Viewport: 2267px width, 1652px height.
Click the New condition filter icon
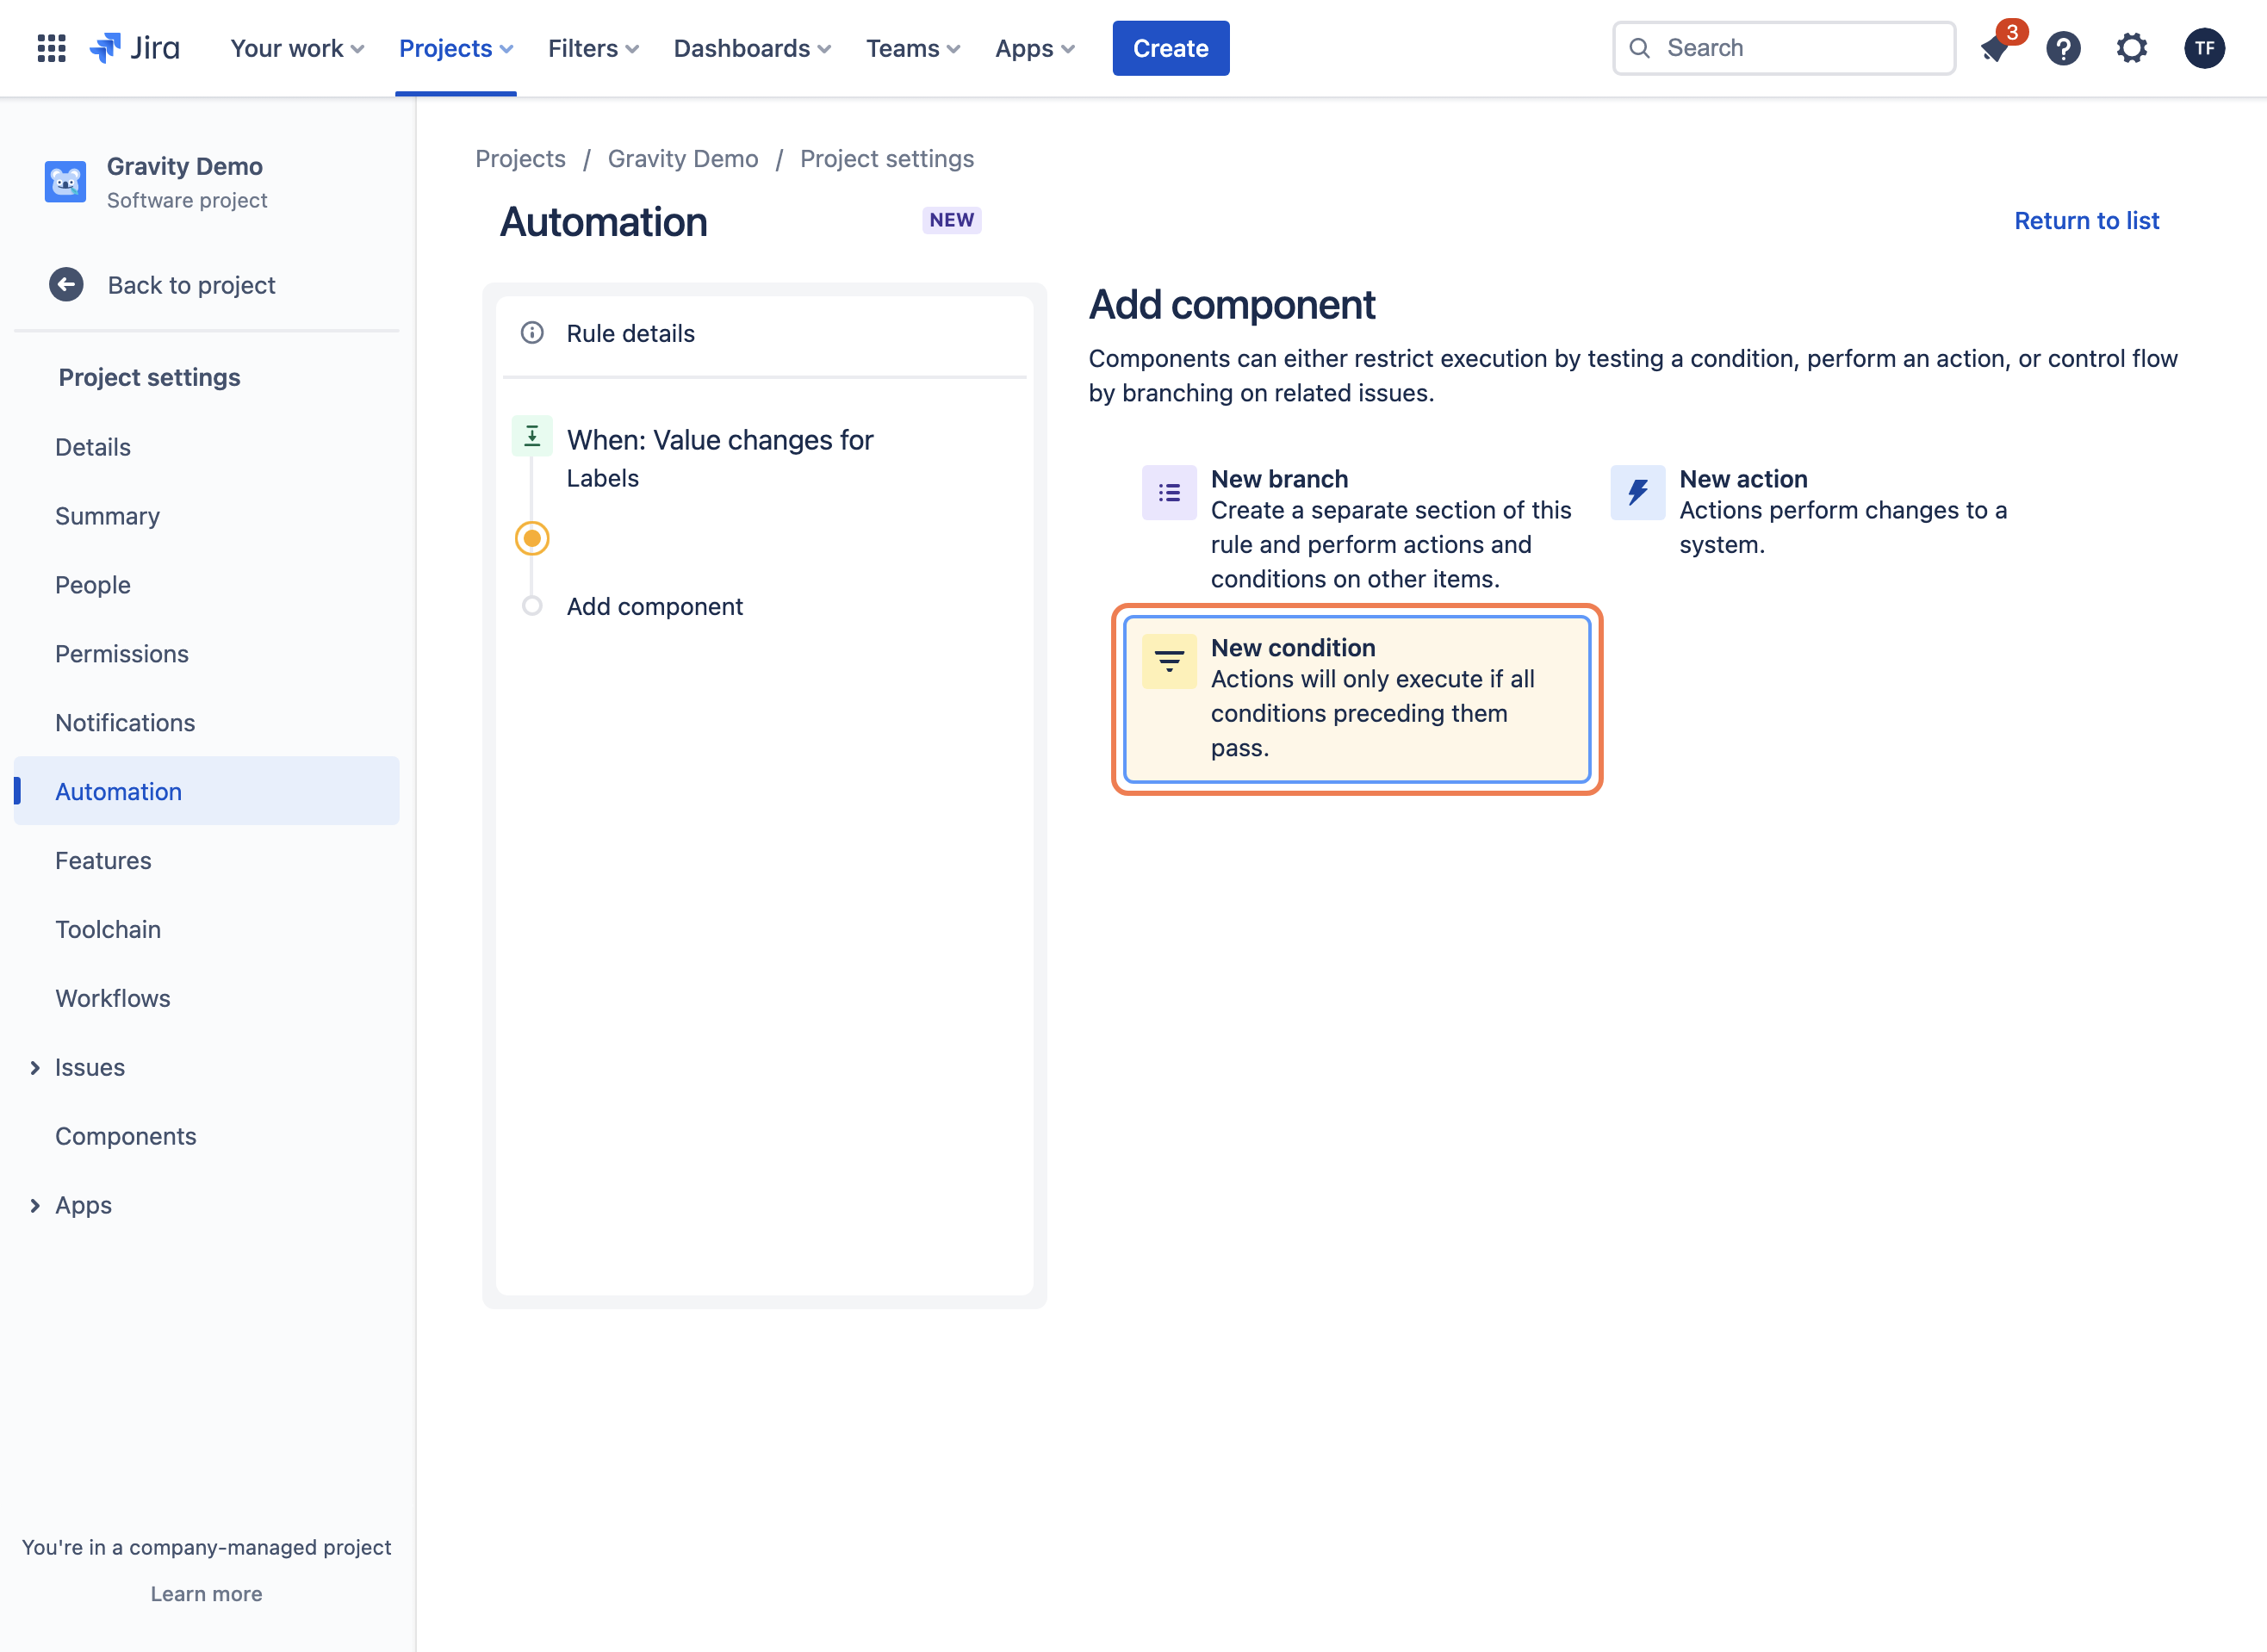[x=1169, y=661]
